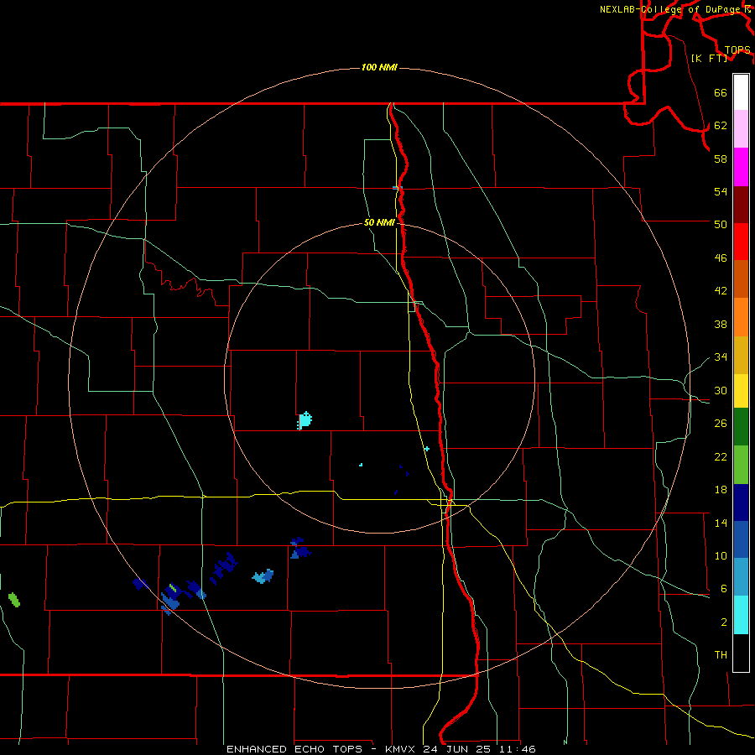Select the bright yellow swatch in the scale
Screen dimensions: 755x755
pos(741,391)
